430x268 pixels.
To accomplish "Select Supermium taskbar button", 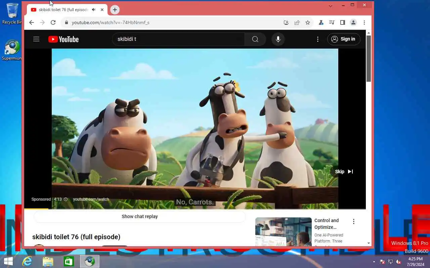I will (90, 261).
